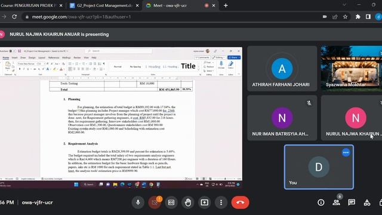This screenshot has height=215, width=382.
Task: Open Home tab in presented Word
Action: (x=5, y=58)
